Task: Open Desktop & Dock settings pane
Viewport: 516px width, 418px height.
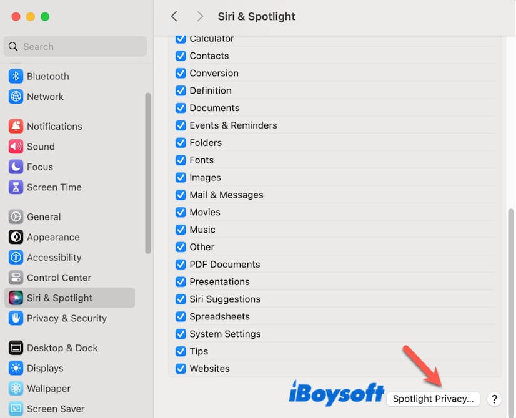Action: (62, 348)
